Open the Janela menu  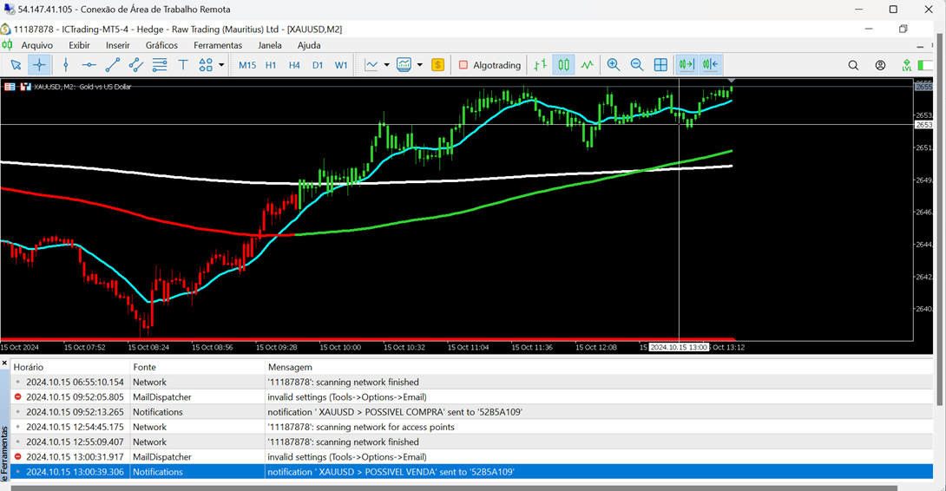(x=270, y=45)
